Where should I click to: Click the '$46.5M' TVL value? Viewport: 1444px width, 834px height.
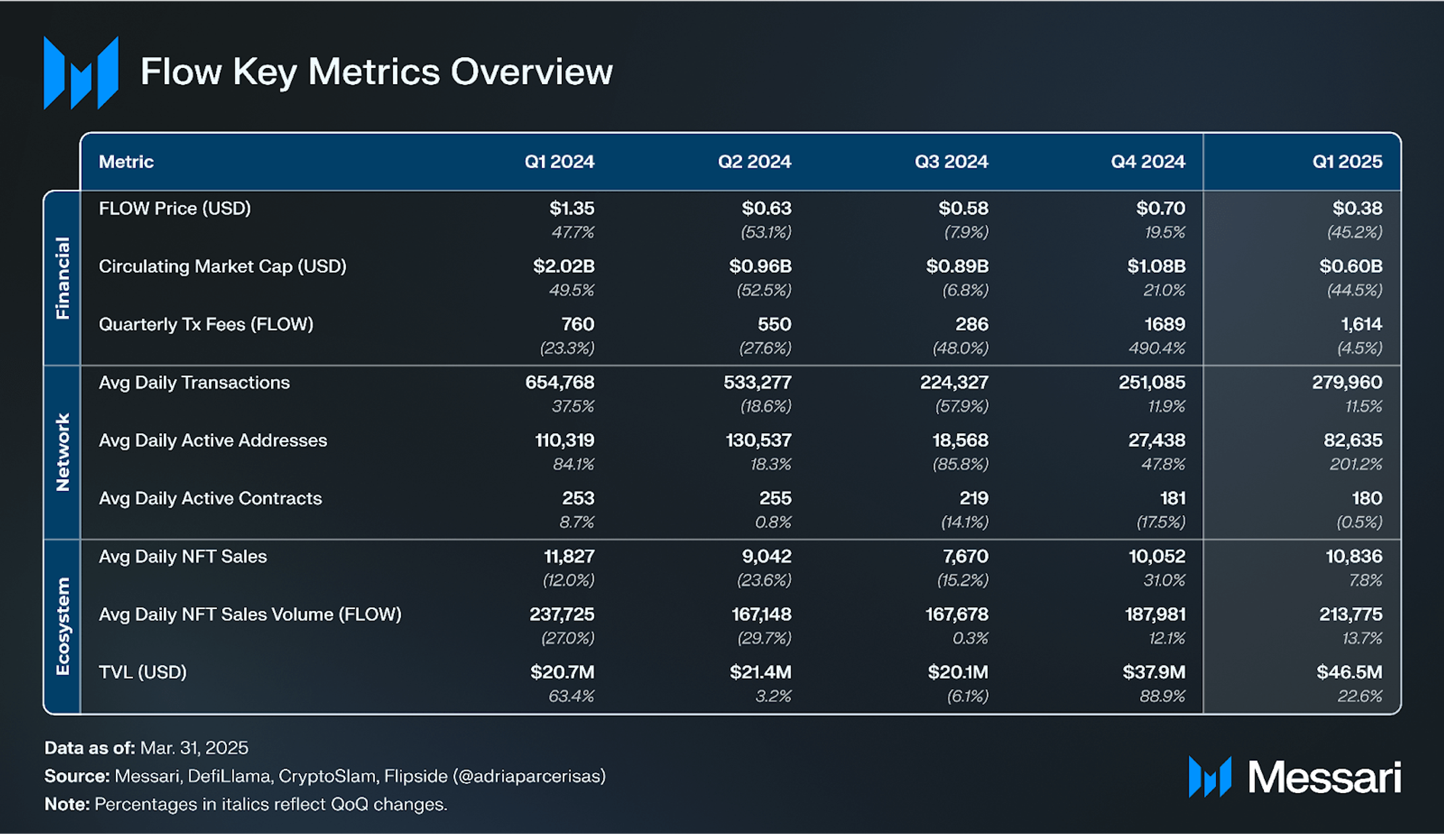[1349, 672]
